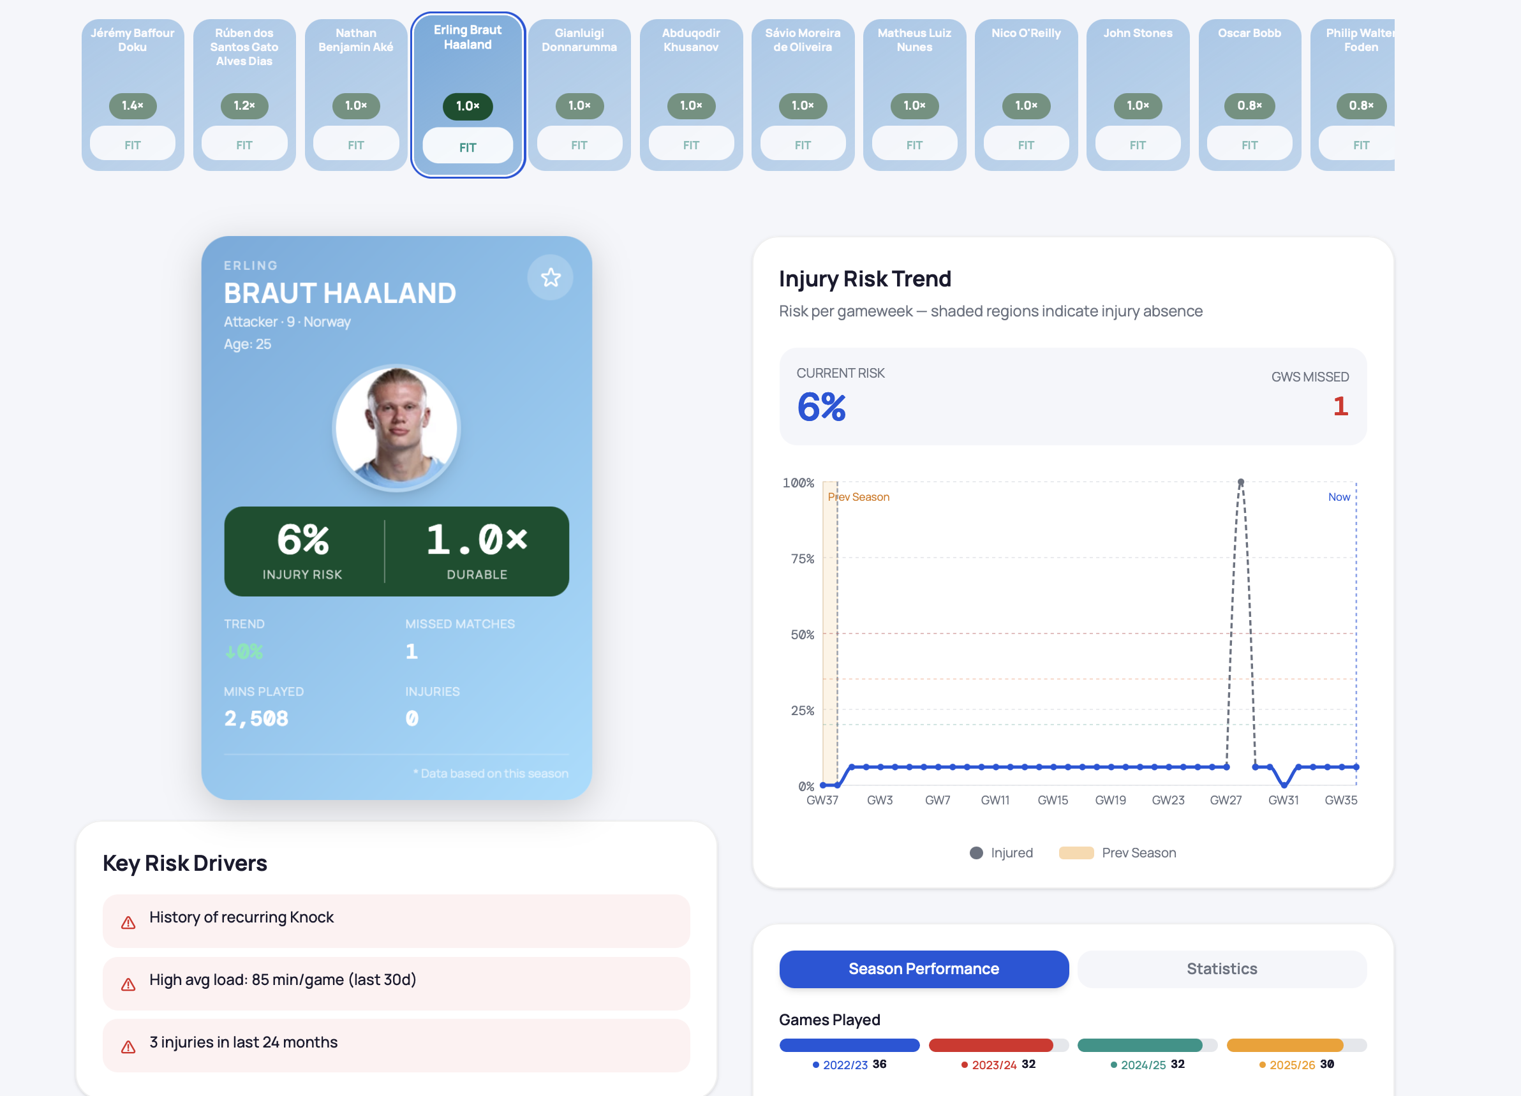The height and width of the screenshot is (1096, 1521).
Task: Click the 2023/24 games played bar
Action: (998, 1044)
